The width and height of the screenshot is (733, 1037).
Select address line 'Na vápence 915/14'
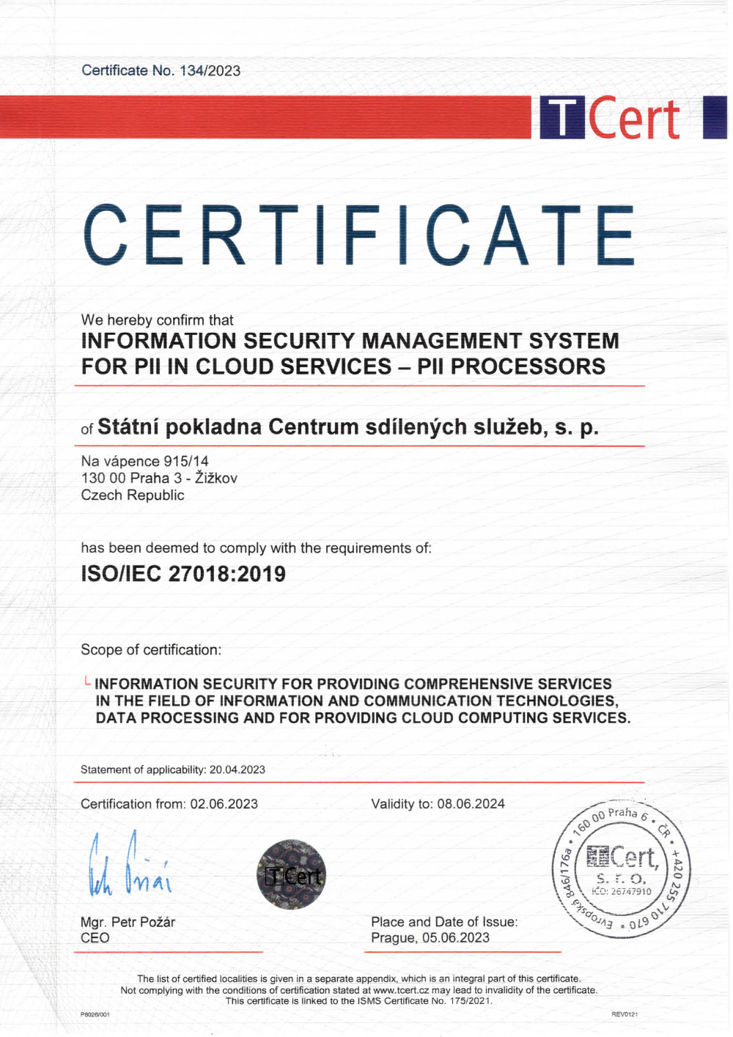click(145, 461)
